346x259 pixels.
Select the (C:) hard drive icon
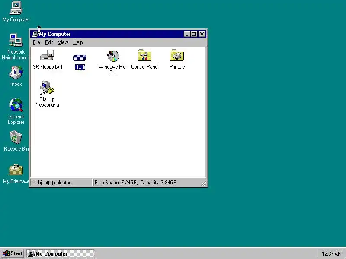(80, 58)
